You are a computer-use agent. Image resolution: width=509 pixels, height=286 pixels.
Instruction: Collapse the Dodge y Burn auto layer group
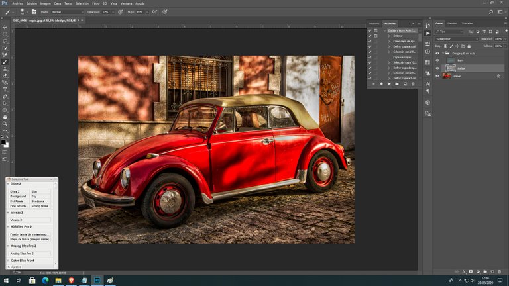[443, 53]
